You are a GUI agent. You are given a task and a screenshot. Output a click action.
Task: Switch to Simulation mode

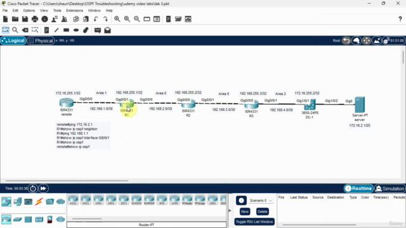click(390, 189)
